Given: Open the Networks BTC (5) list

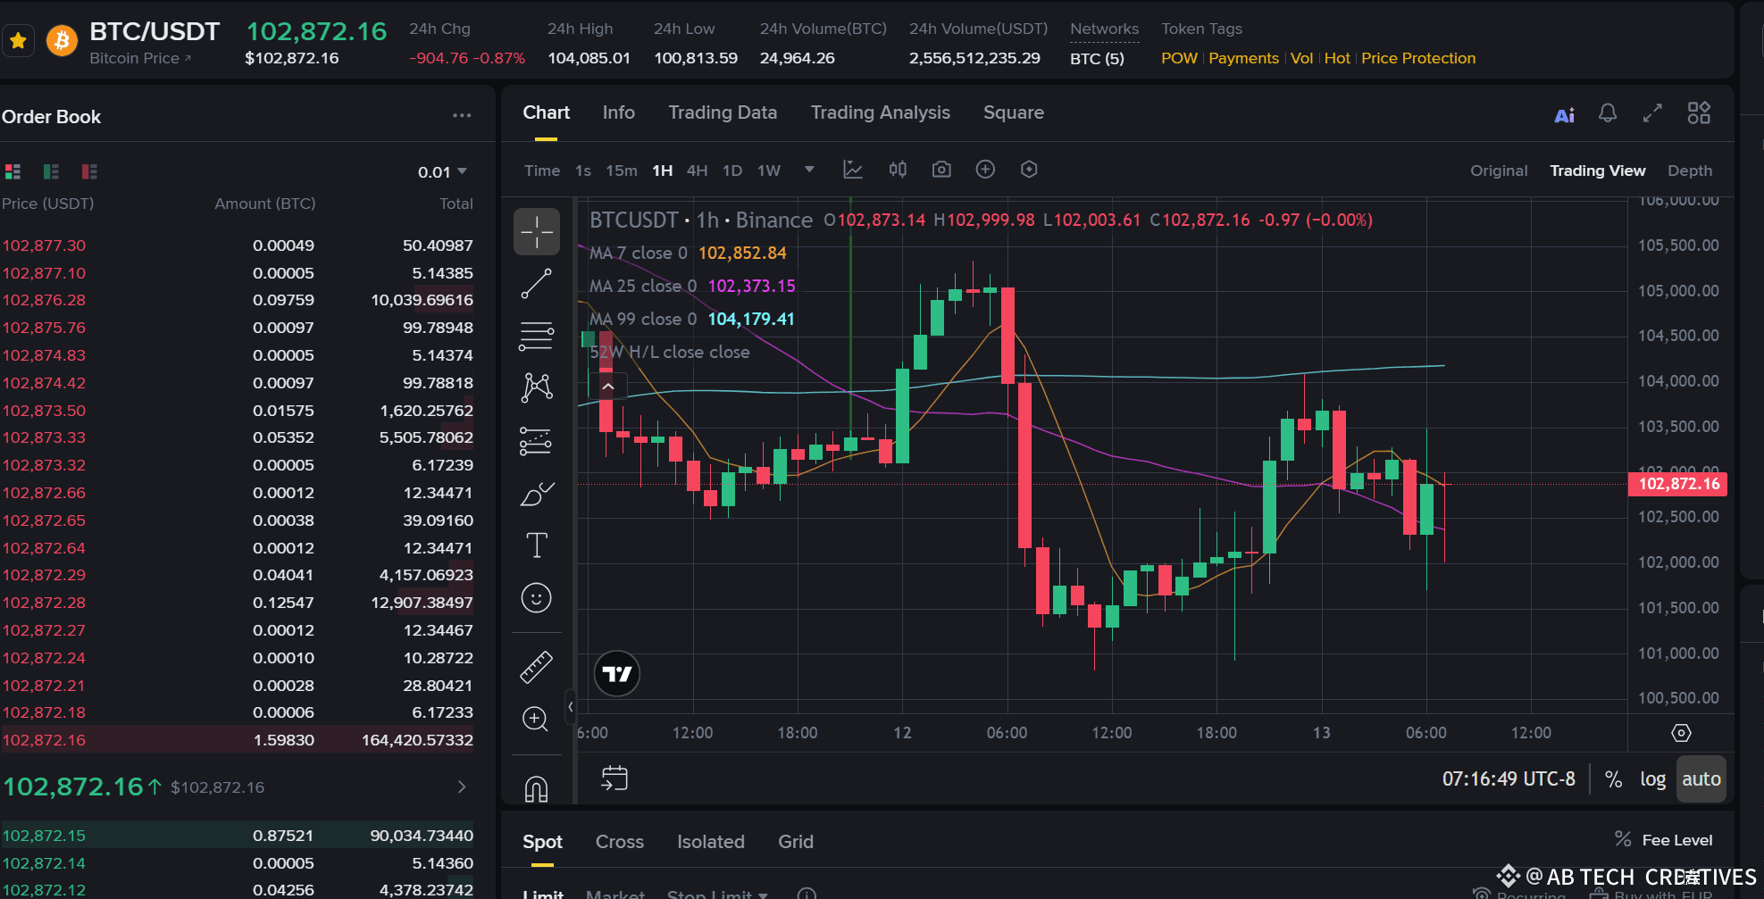Looking at the screenshot, I should (1097, 58).
